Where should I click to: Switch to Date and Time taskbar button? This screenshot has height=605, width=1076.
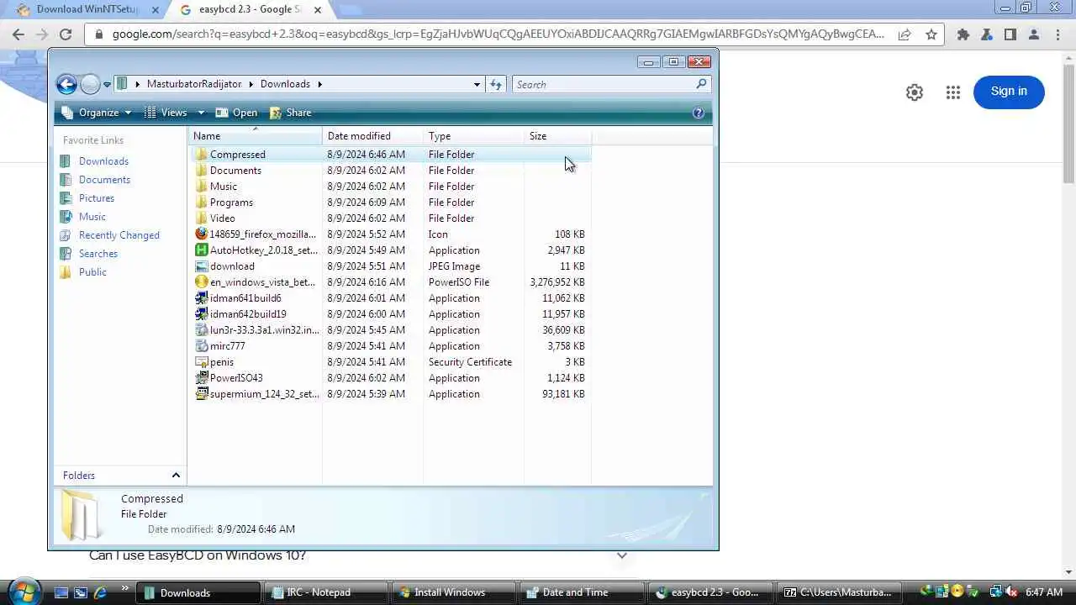(x=582, y=592)
